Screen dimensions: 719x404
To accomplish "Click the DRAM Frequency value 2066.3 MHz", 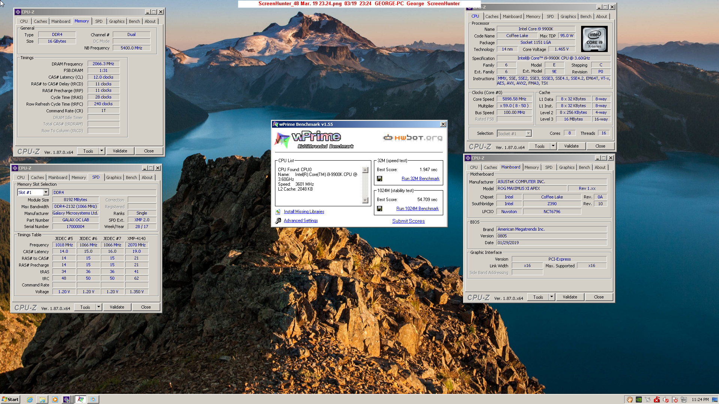I will click(103, 64).
